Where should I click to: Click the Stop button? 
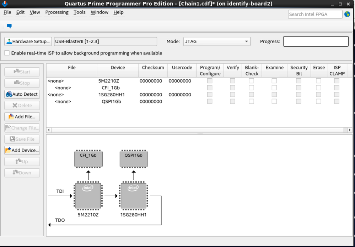click(x=22, y=83)
